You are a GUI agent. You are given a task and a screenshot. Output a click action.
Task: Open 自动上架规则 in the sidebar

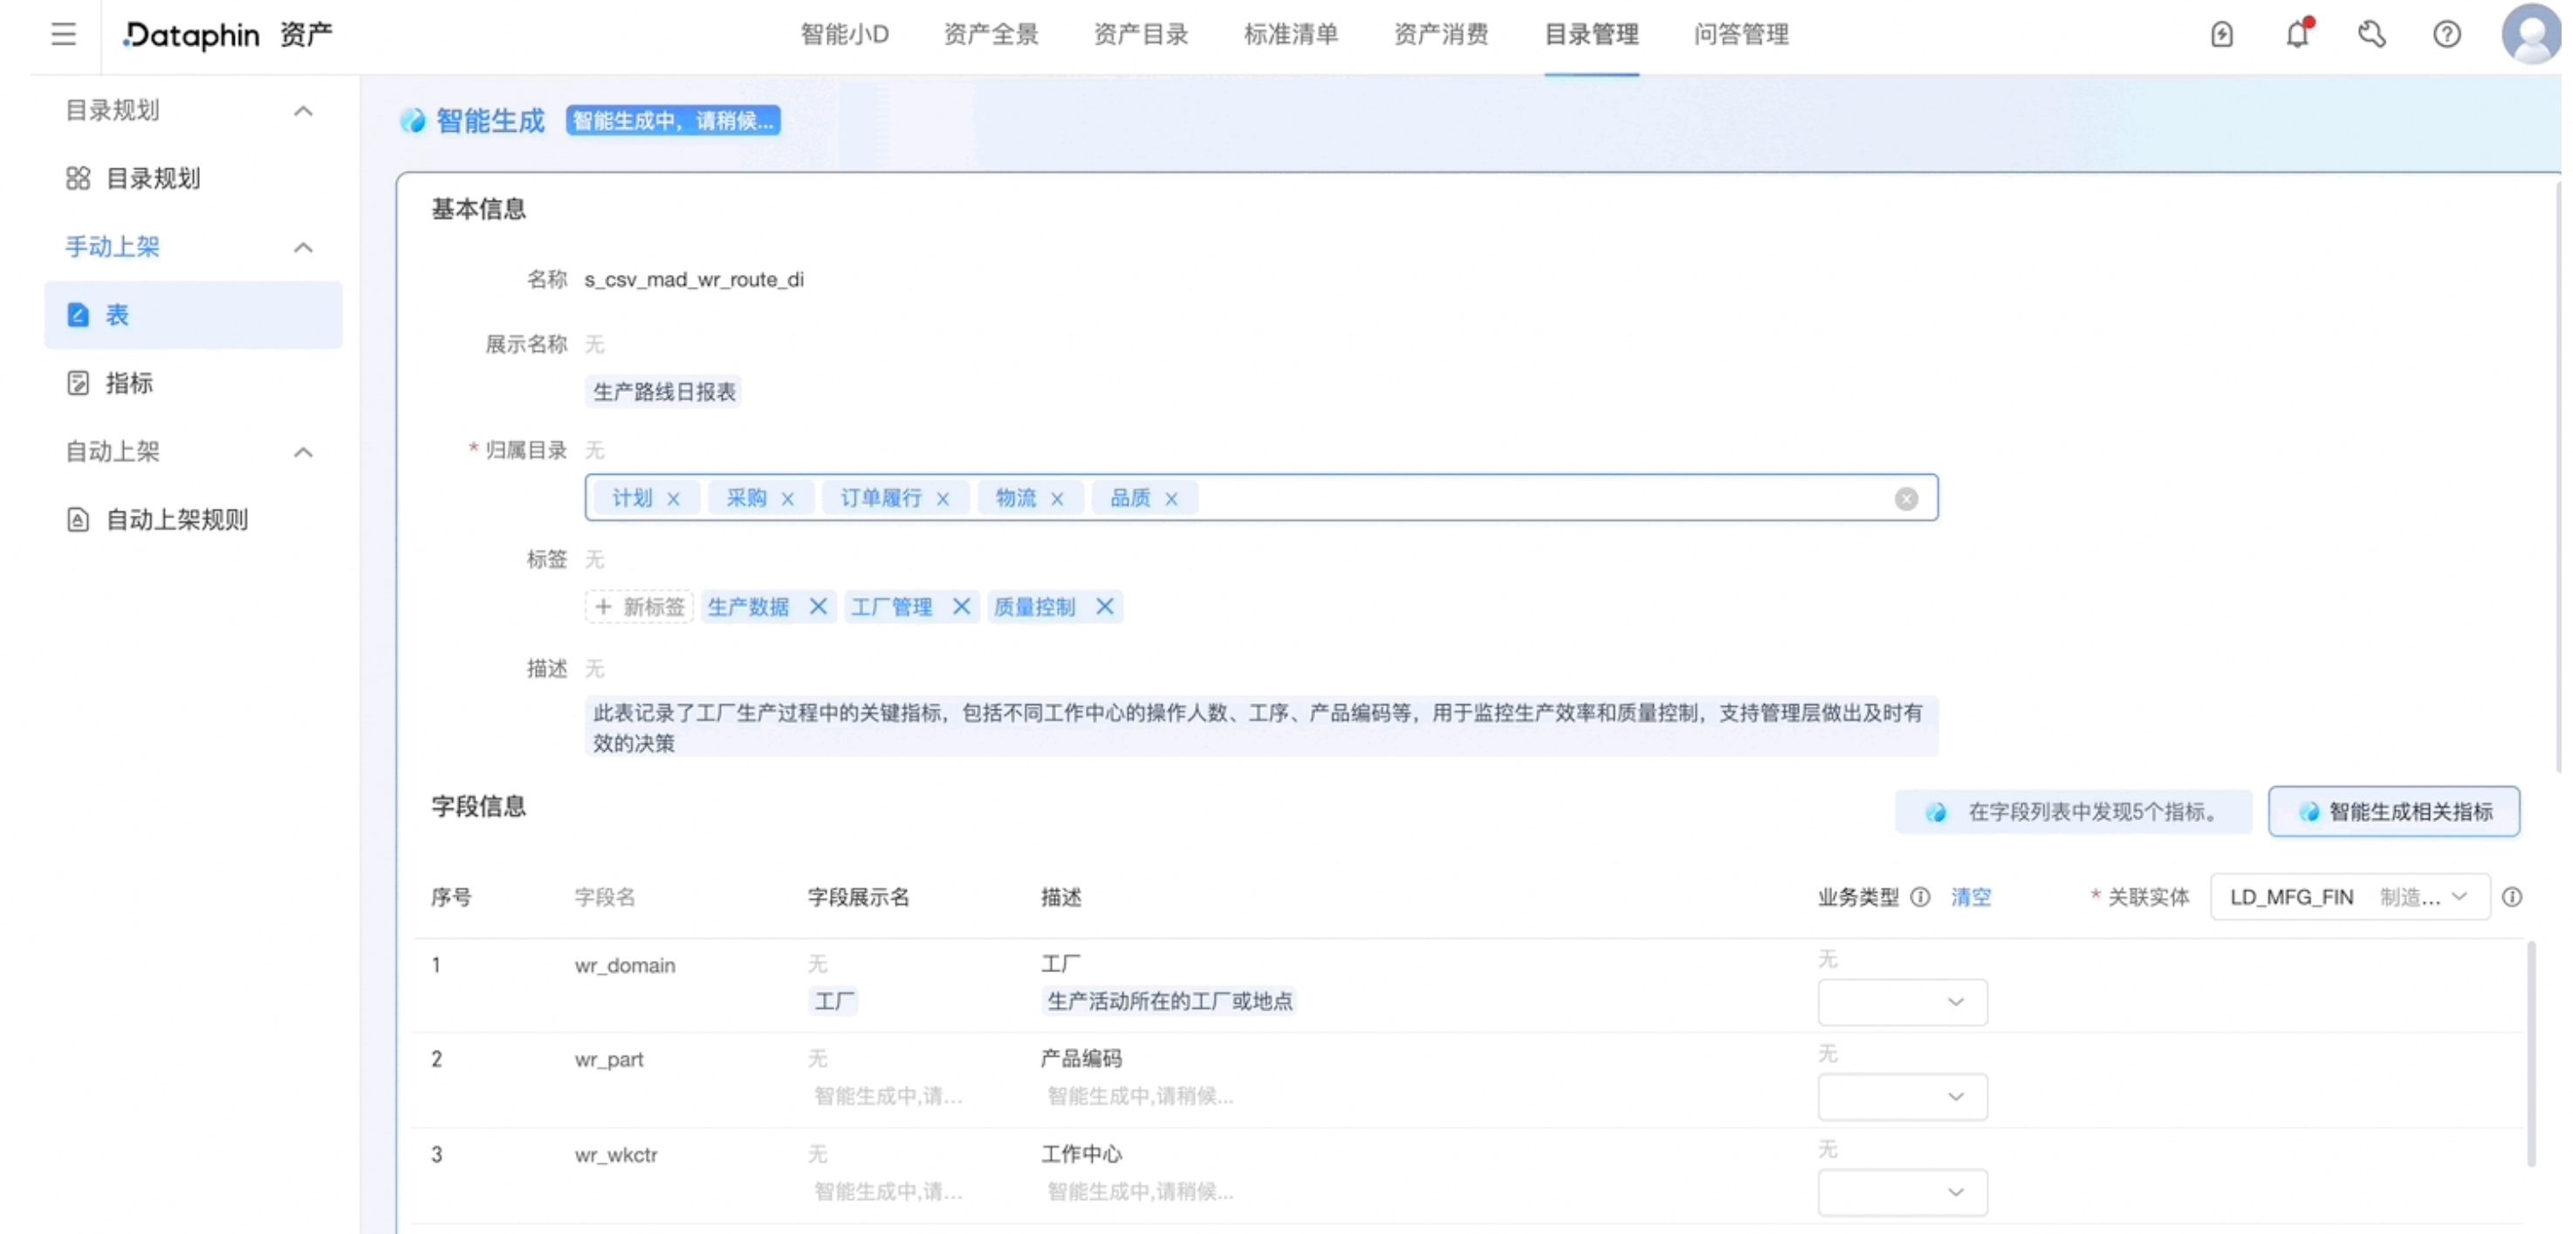tap(177, 519)
